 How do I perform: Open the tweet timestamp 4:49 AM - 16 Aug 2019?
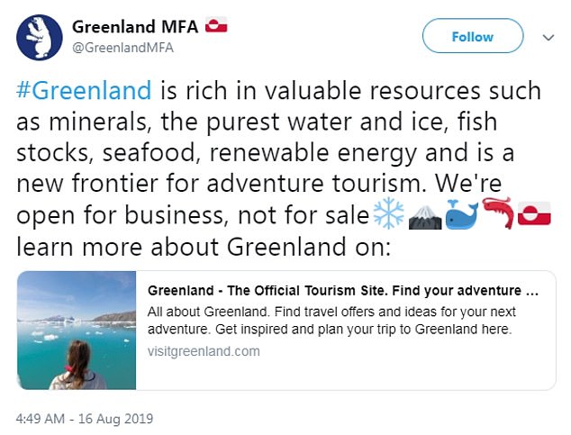point(85,419)
